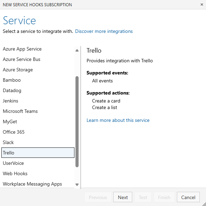Click the service list scroll down arrow

[77, 185]
